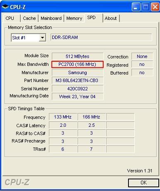The height and width of the screenshot is (191, 160).
Task: Click the Registered value no
Action: tap(142, 65)
